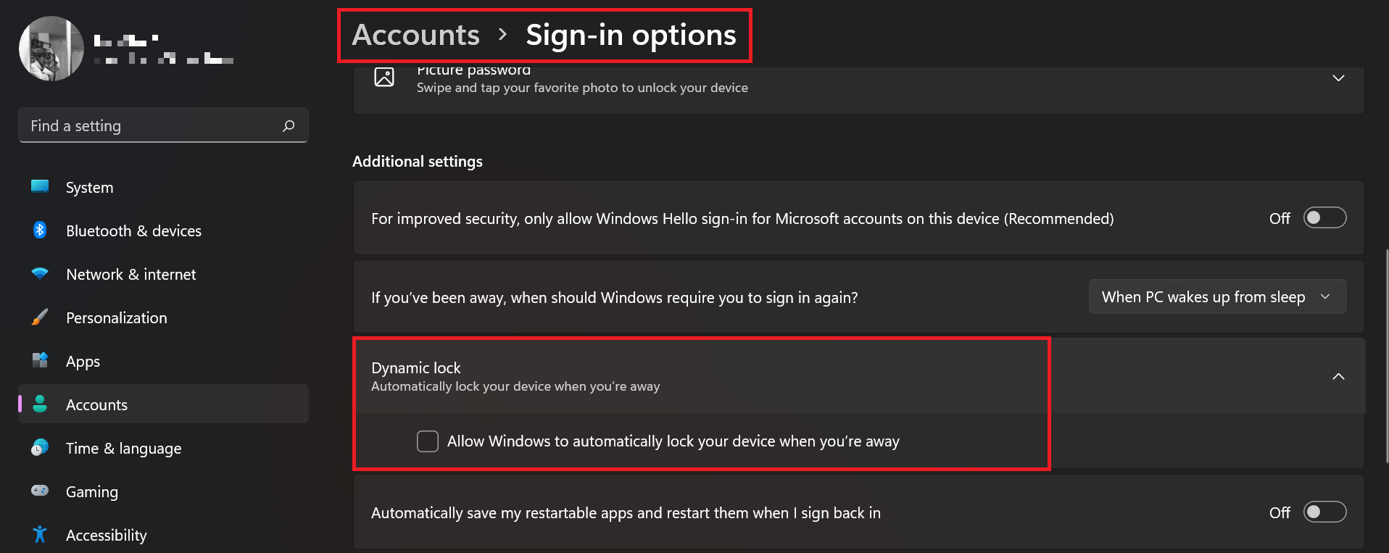1389x553 pixels.
Task: Click the search magnifier icon
Action: pos(289,125)
